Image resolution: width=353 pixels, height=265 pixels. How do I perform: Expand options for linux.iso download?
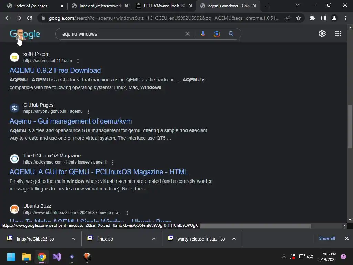pyautogui.click(x=154, y=239)
